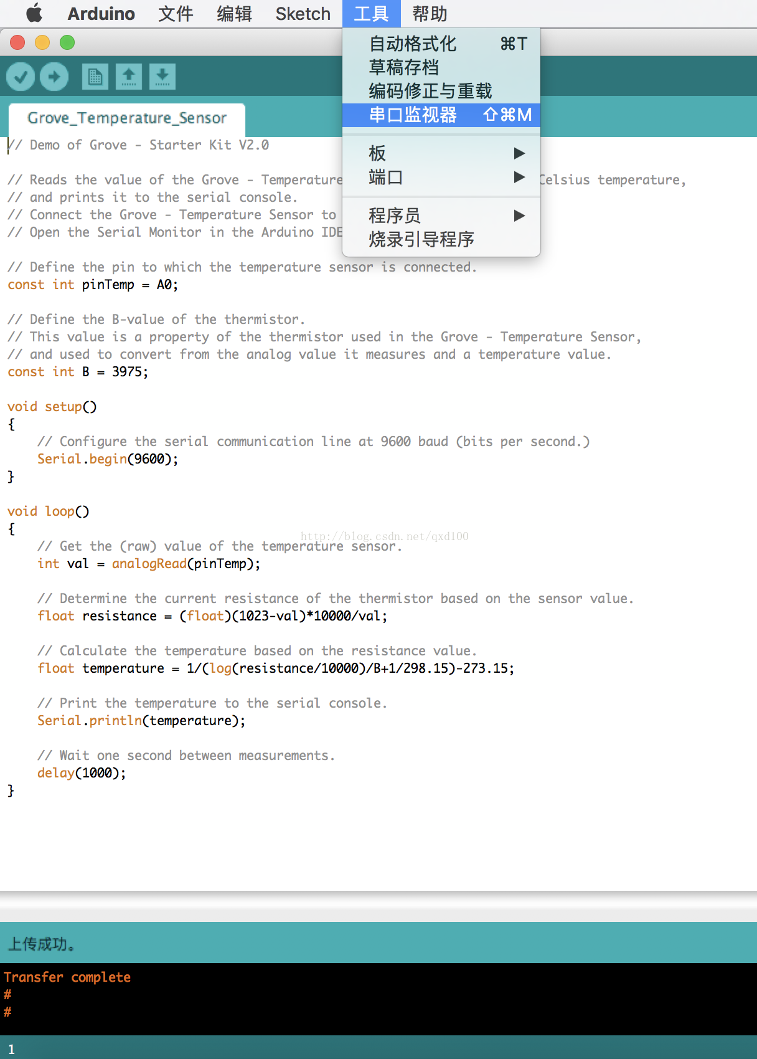
Task: Open the 文件 menu
Action: pyautogui.click(x=176, y=14)
